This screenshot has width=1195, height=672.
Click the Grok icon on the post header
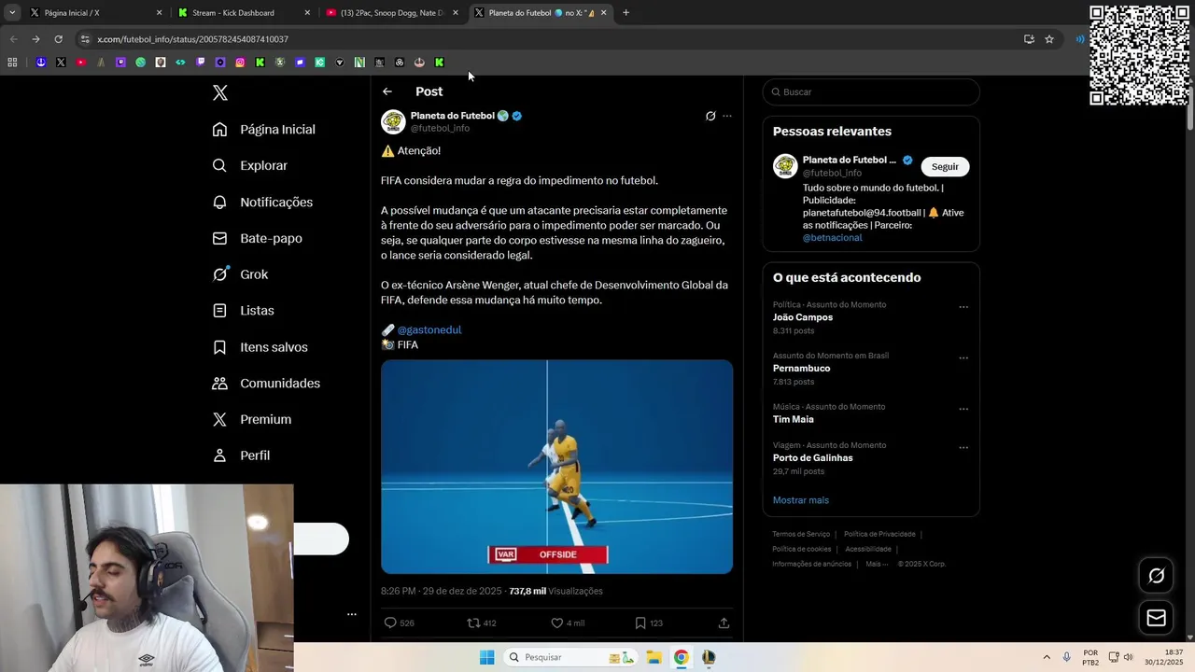tap(710, 117)
